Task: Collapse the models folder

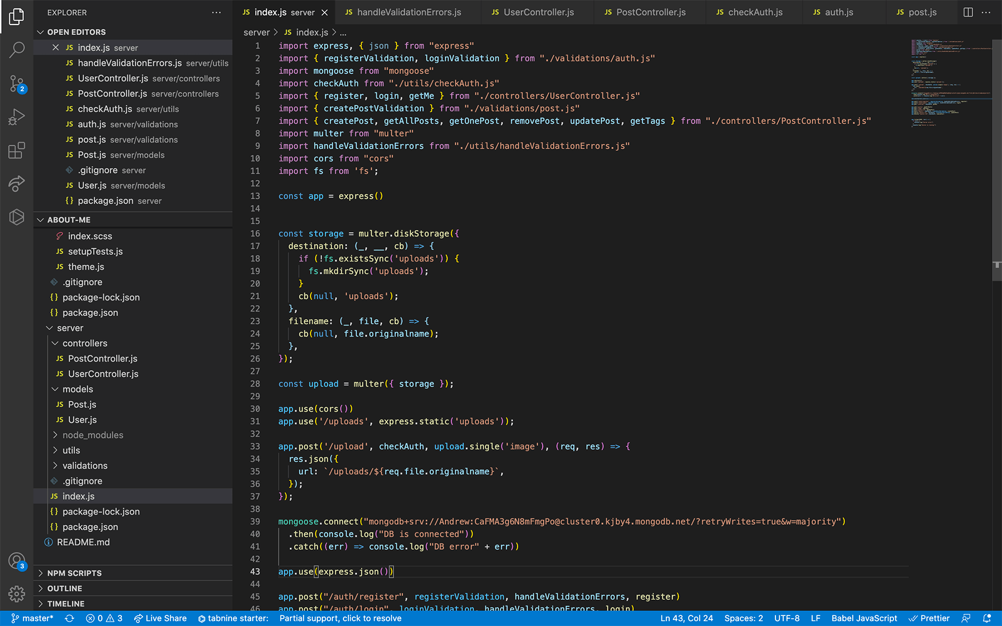Action: coord(132,390)
